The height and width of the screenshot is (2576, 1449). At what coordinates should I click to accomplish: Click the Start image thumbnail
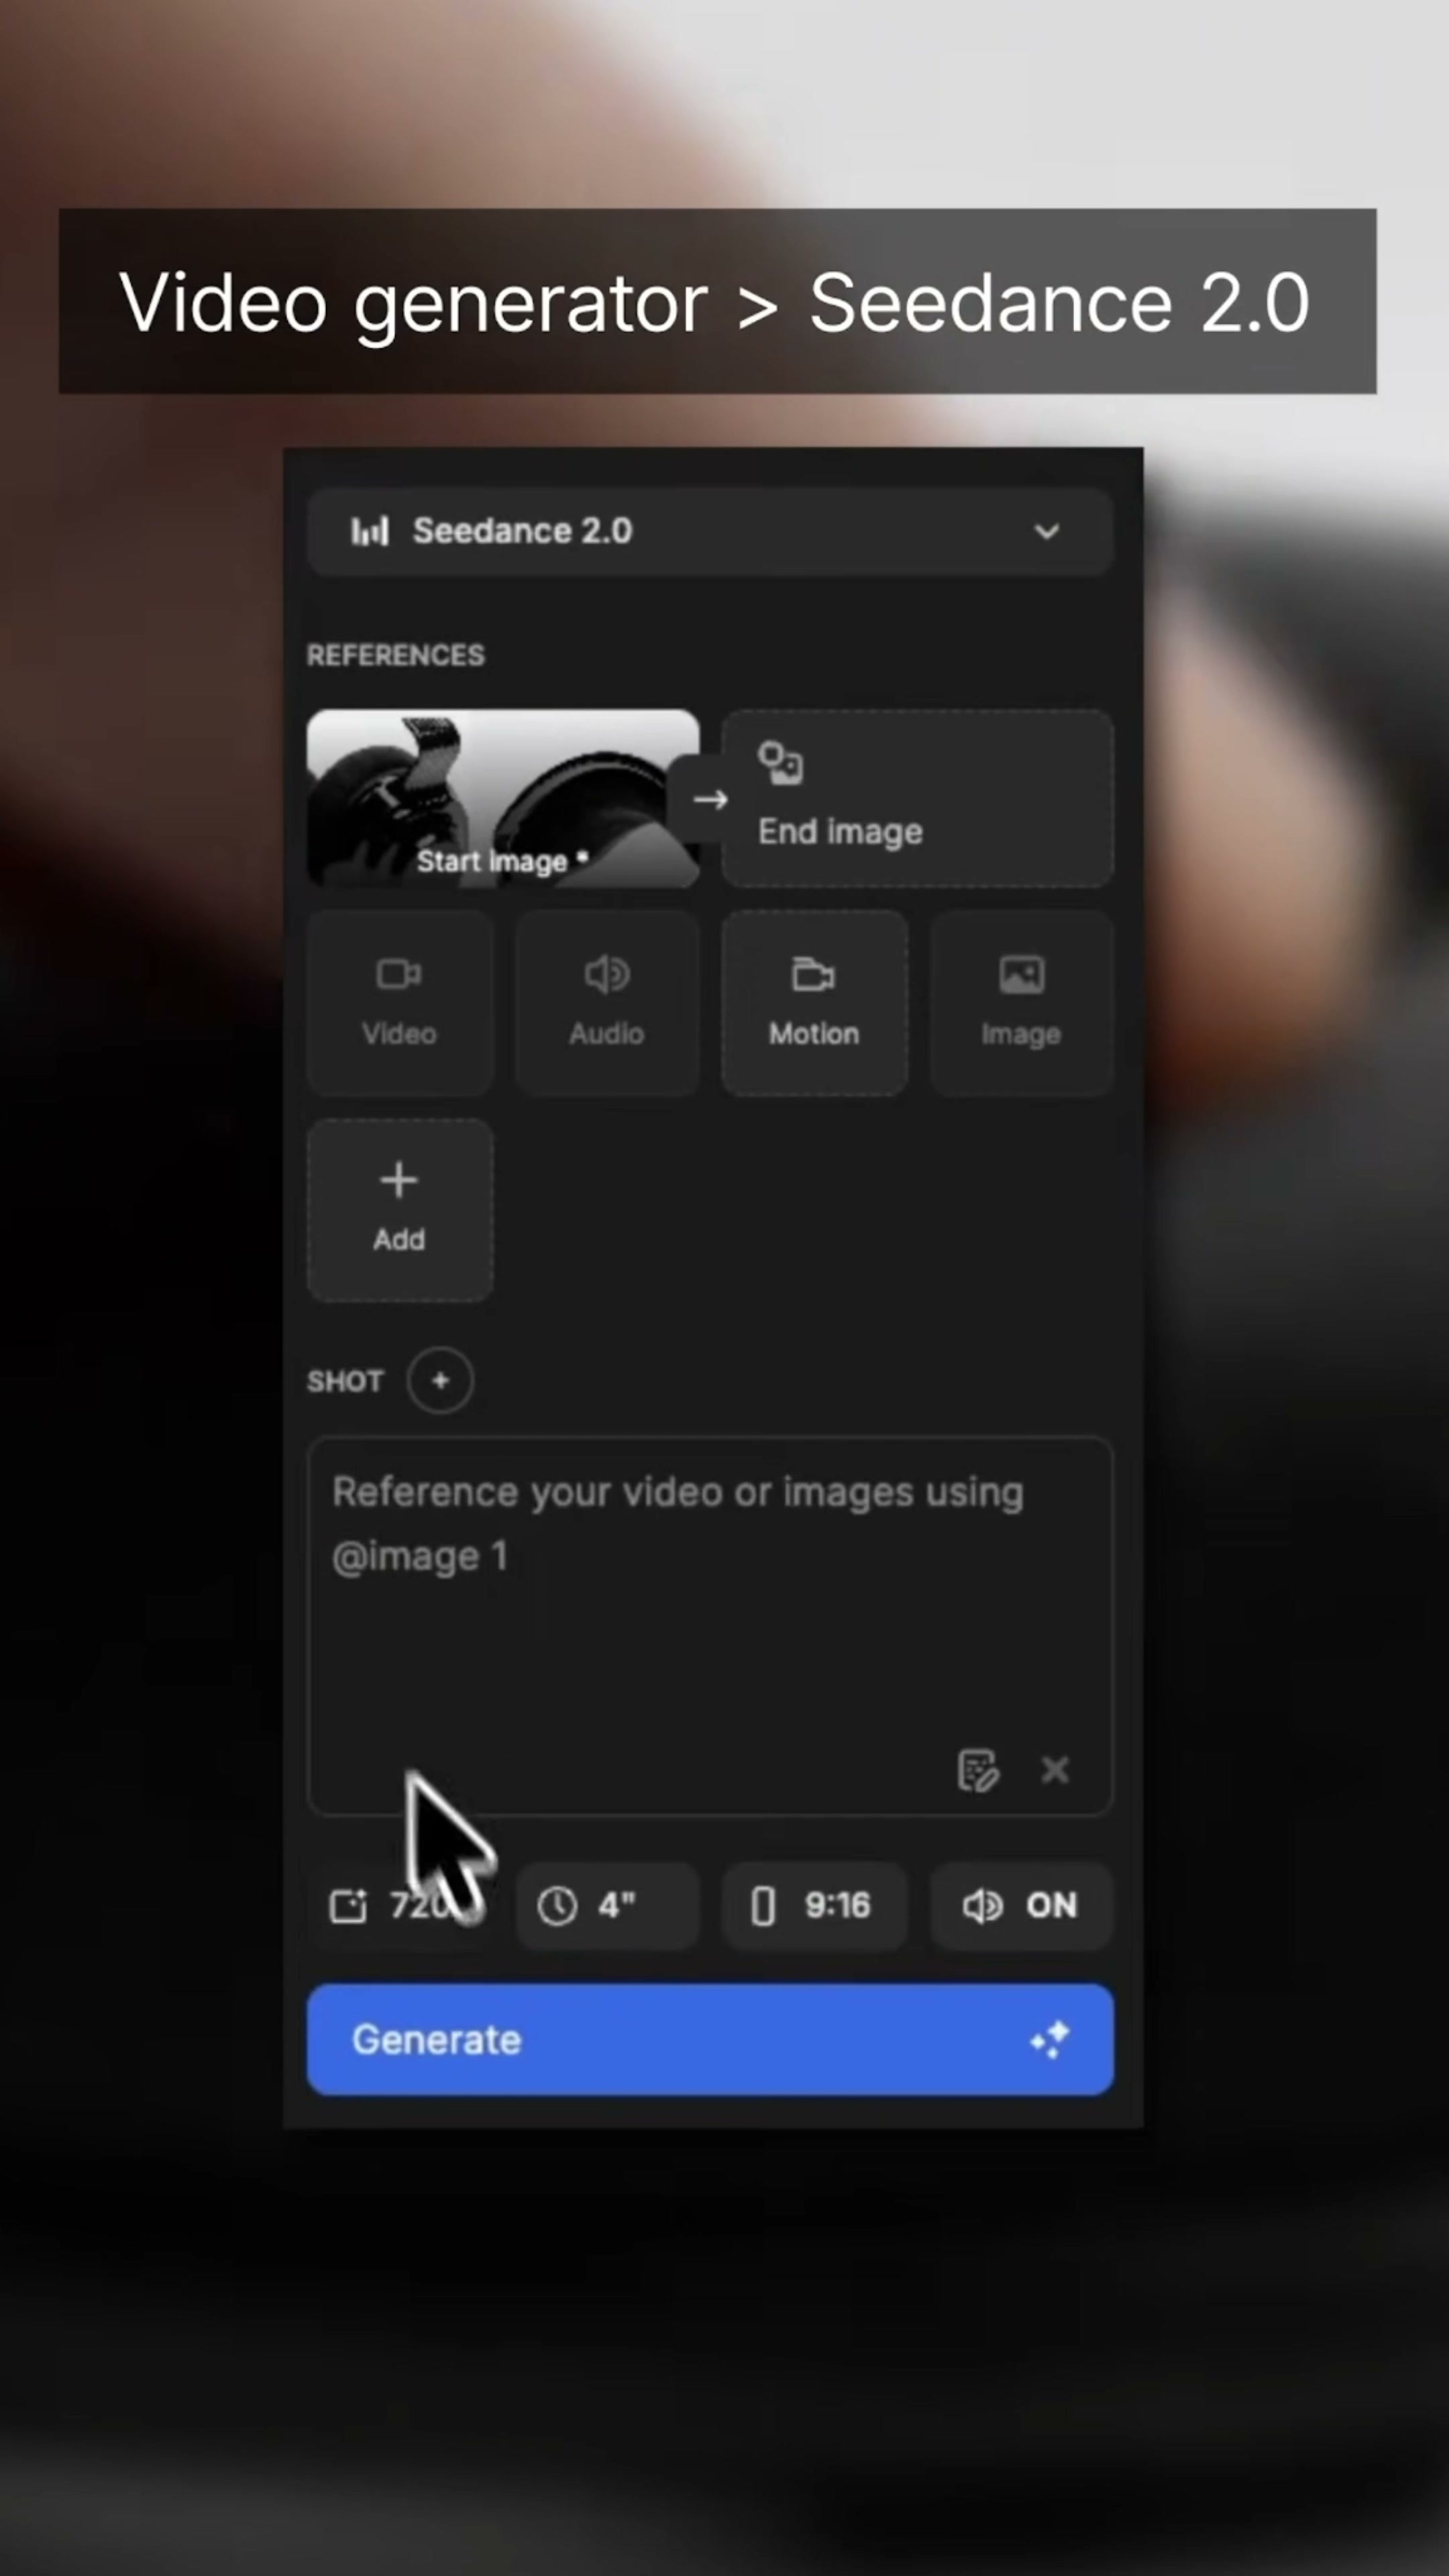pos(503,798)
